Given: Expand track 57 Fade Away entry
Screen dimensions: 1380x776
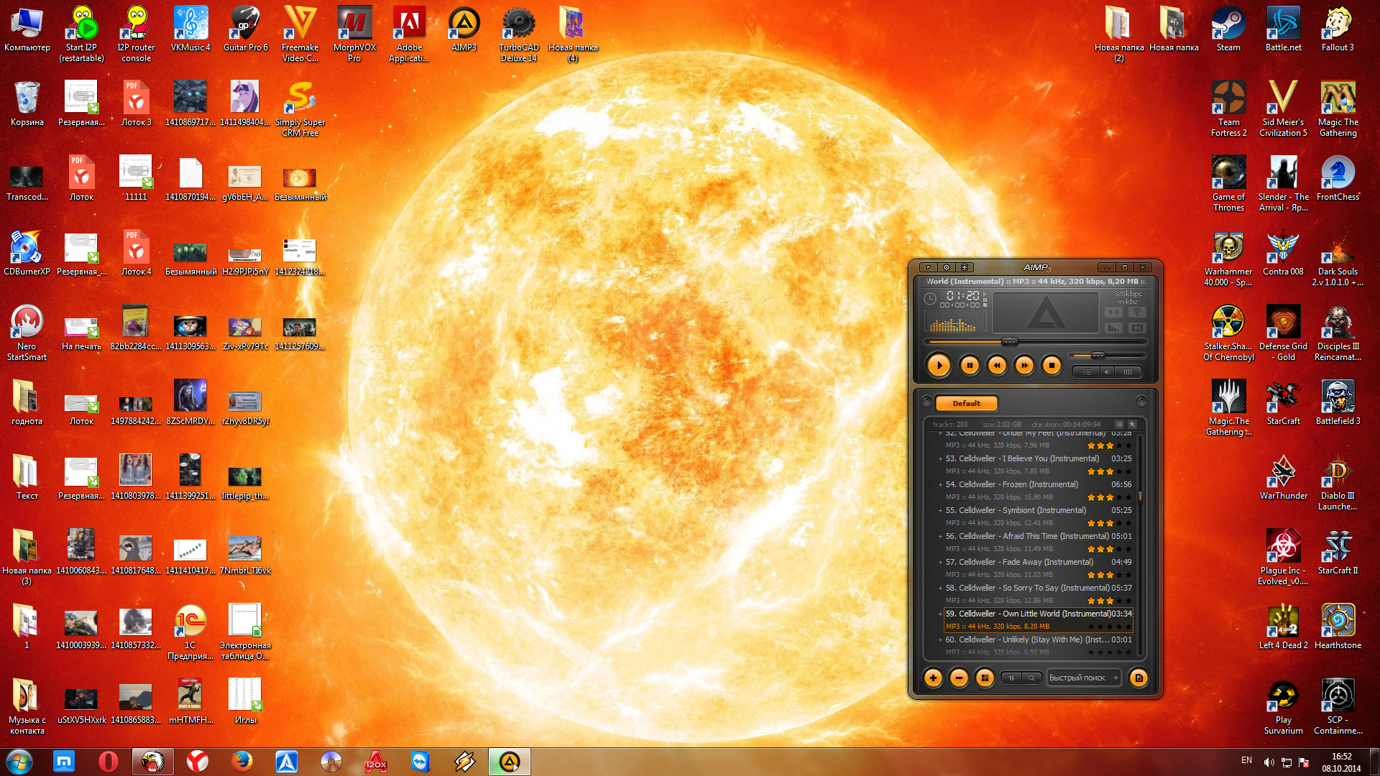Looking at the screenshot, I should pyautogui.click(x=940, y=563).
